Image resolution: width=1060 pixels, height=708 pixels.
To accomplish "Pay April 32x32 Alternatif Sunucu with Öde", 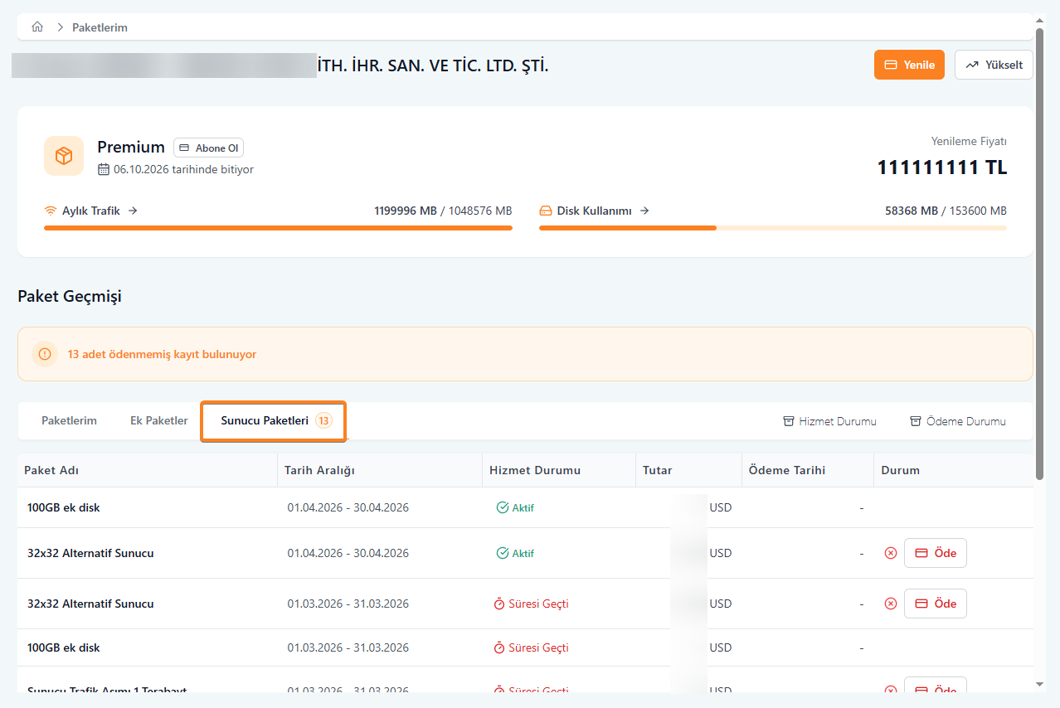I will pyautogui.click(x=935, y=553).
